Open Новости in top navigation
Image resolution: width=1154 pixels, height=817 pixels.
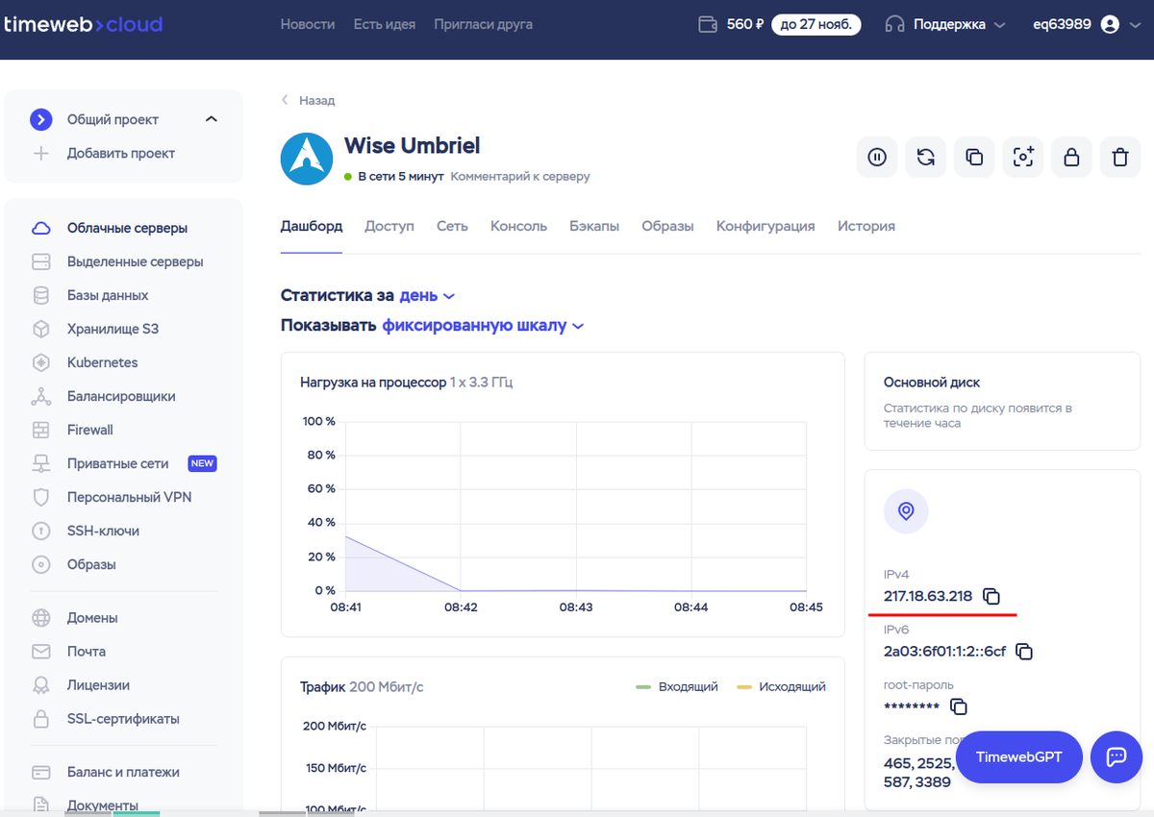[x=308, y=24]
